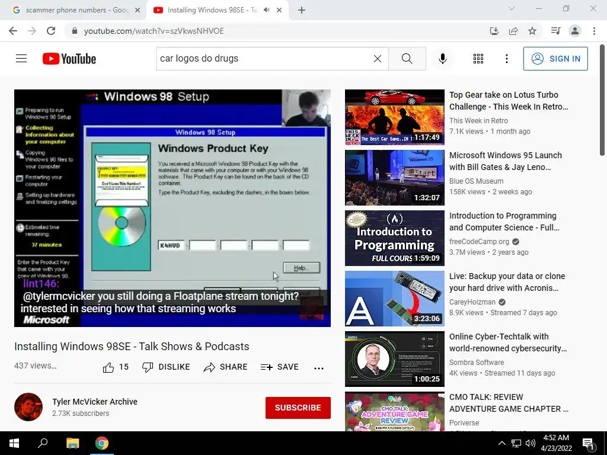The width and height of the screenshot is (607, 455).
Task: Open the taskbar network icon
Action: pyautogui.click(x=516, y=443)
